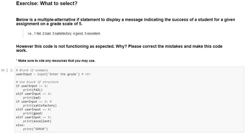Select the 'In [ ]:' cell prompt

(7, 70)
